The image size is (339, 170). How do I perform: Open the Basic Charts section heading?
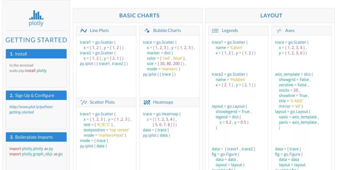pyautogui.click(x=139, y=16)
